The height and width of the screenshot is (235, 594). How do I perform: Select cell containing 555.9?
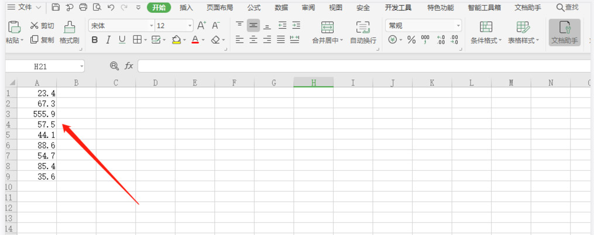coord(37,113)
